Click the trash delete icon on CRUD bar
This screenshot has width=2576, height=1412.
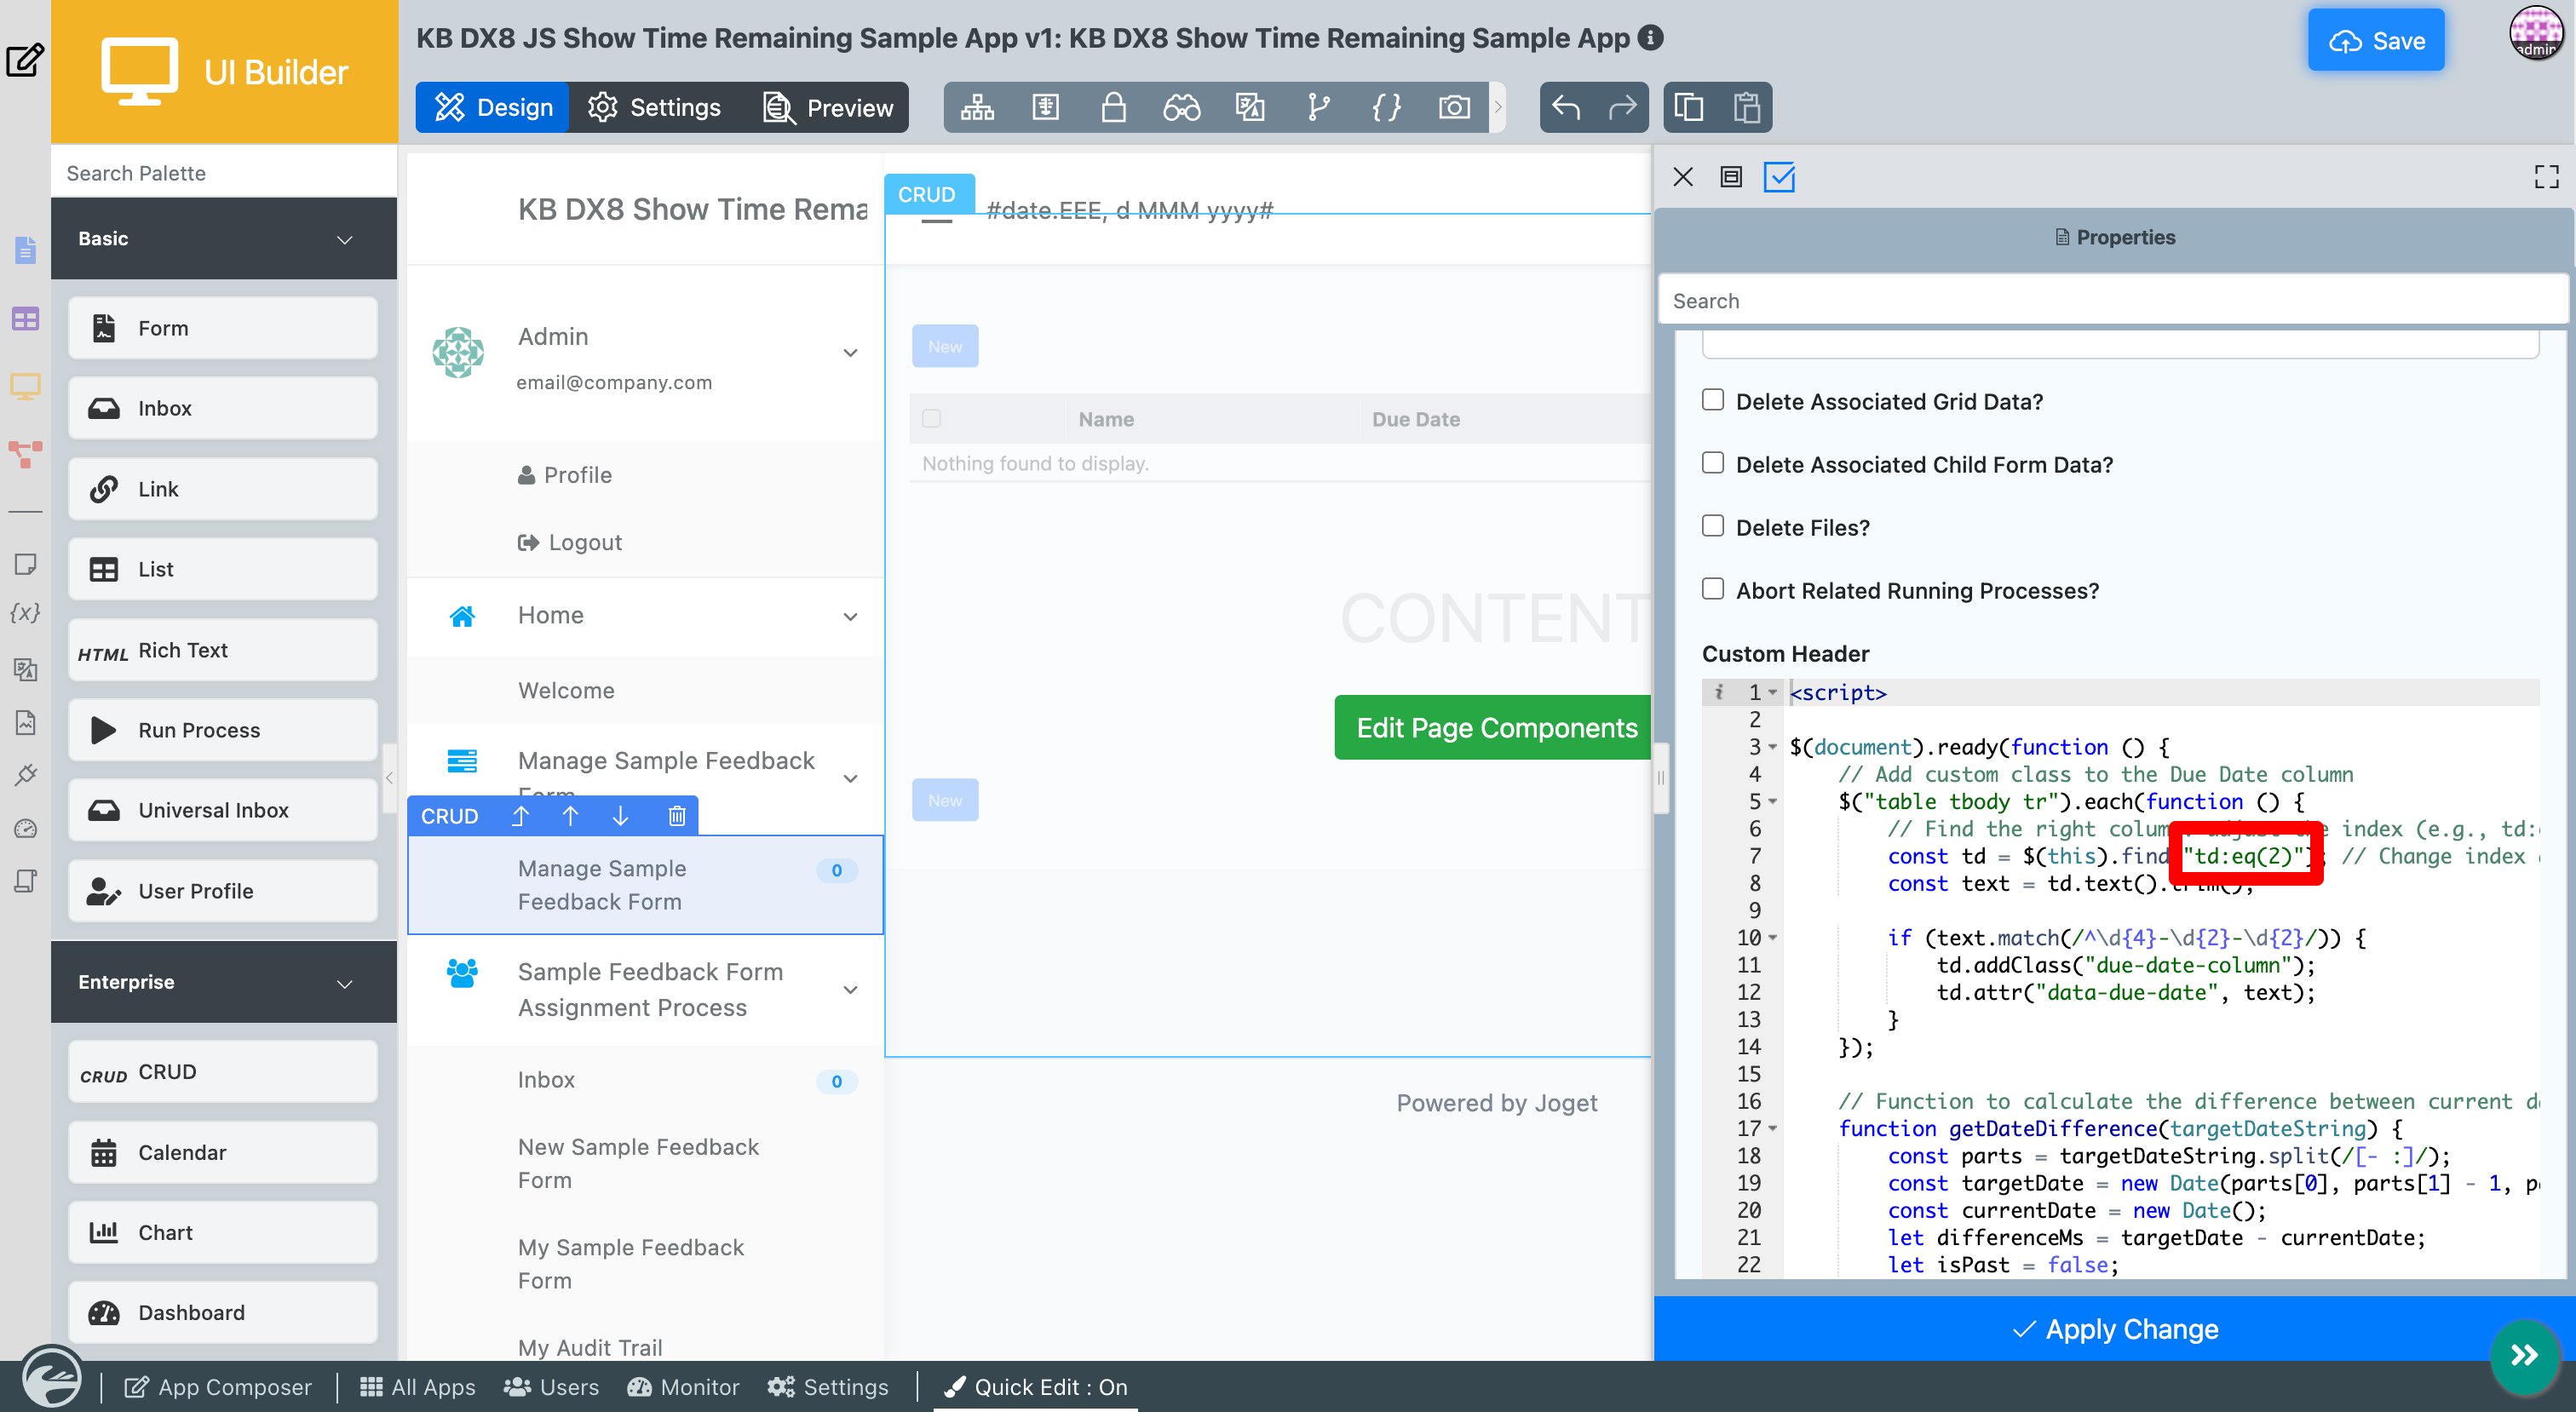click(x=677, y=816)
